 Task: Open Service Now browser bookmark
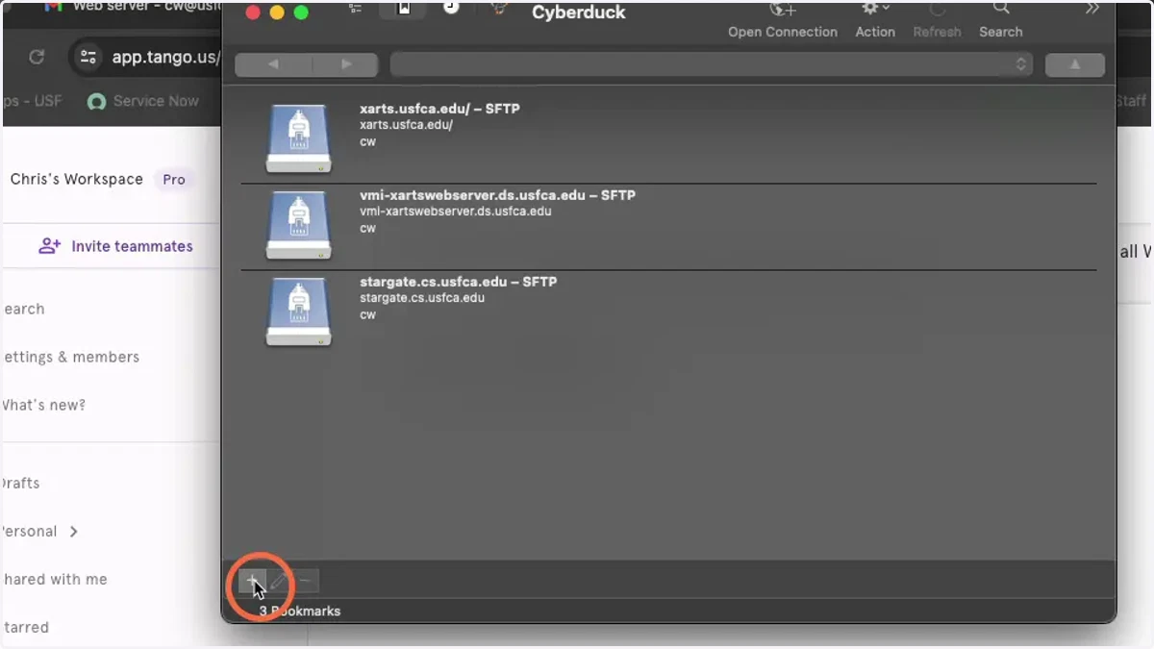[x=143, y=101]
